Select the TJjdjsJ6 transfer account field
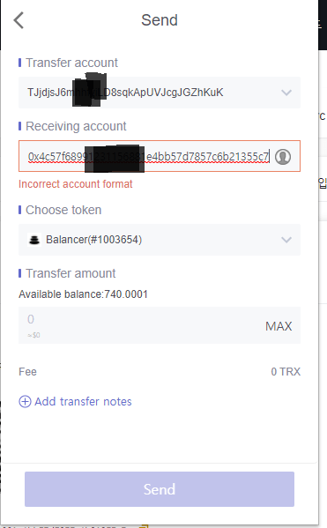The height and width of the screenshot is (528, 327). (x=160, y=93)
